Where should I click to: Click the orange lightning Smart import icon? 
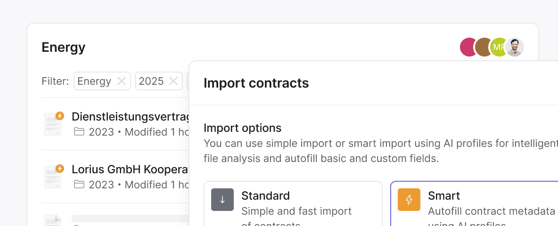[x=409, y=200]
